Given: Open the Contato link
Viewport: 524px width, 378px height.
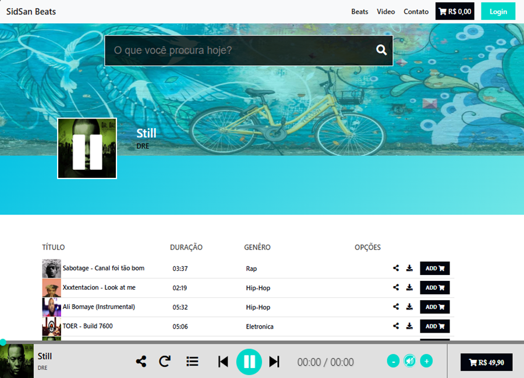Looking at the screenshot, I should tap(416, 12).
